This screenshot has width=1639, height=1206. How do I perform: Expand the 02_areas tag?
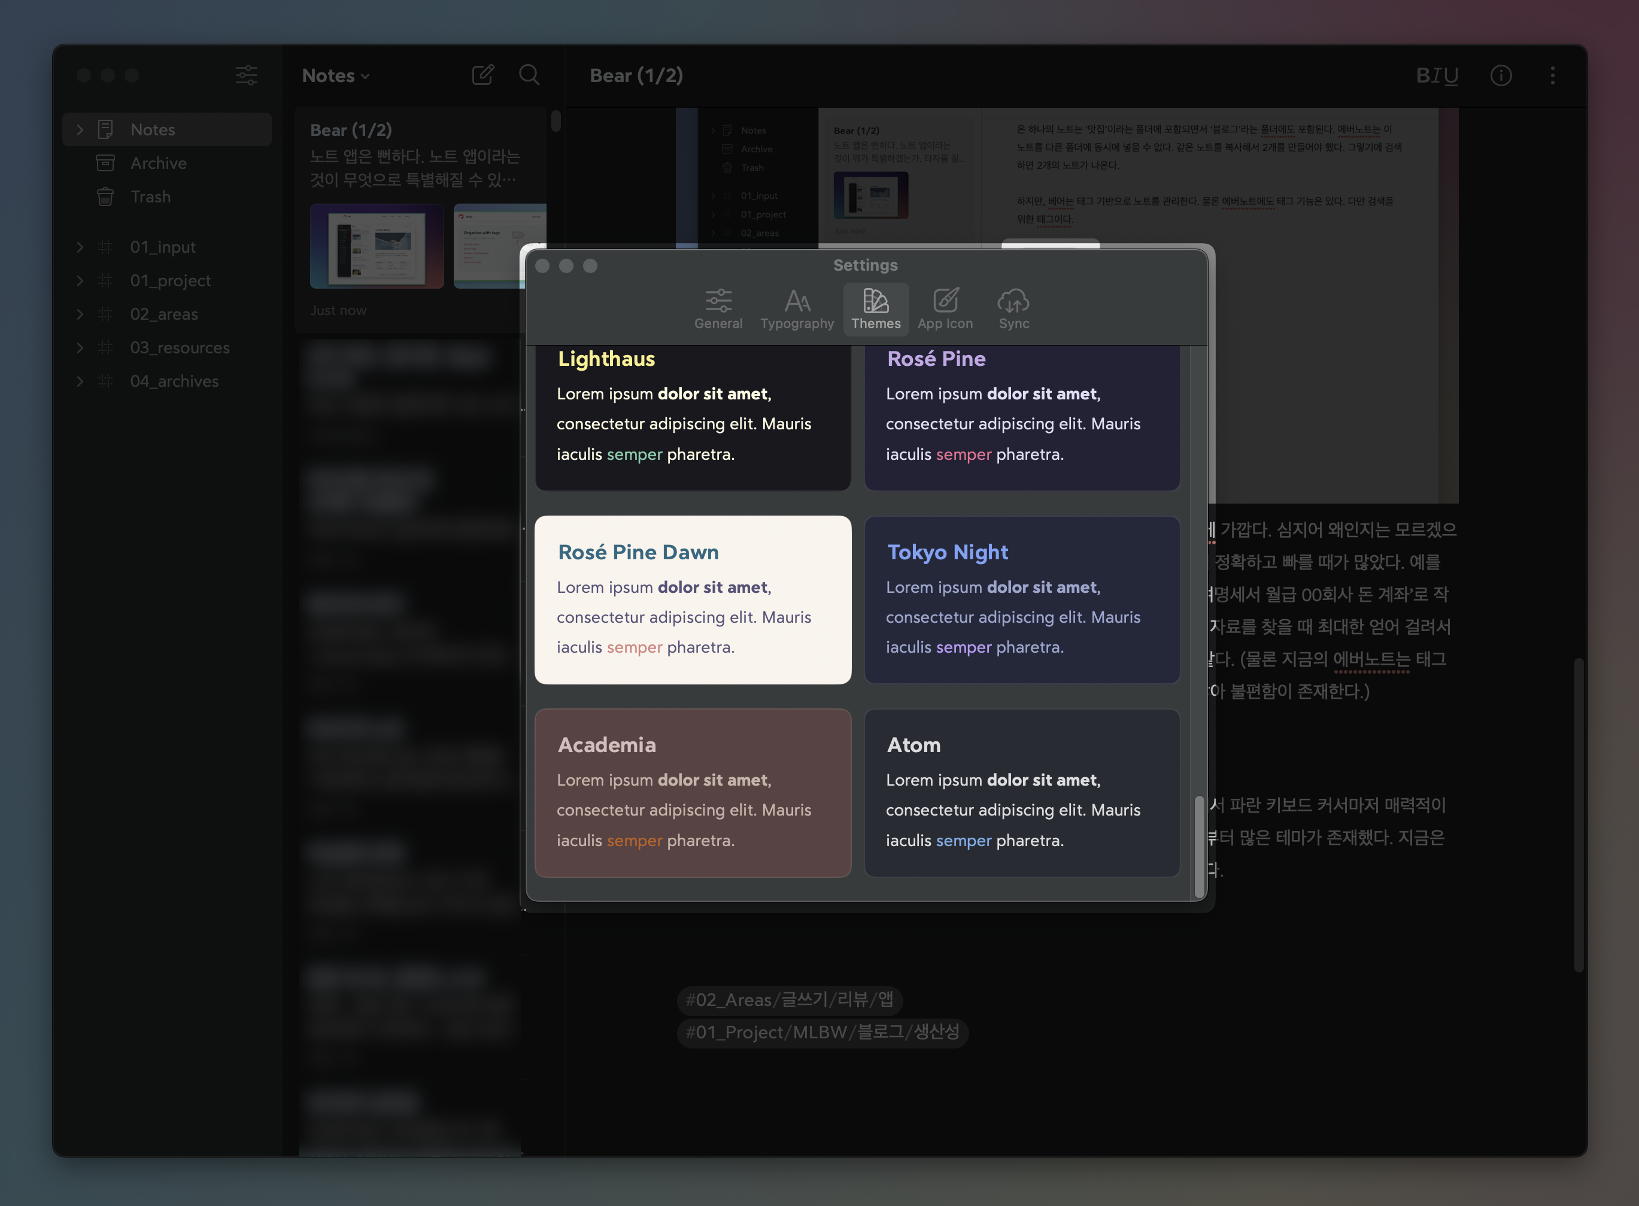coord(80,314)
